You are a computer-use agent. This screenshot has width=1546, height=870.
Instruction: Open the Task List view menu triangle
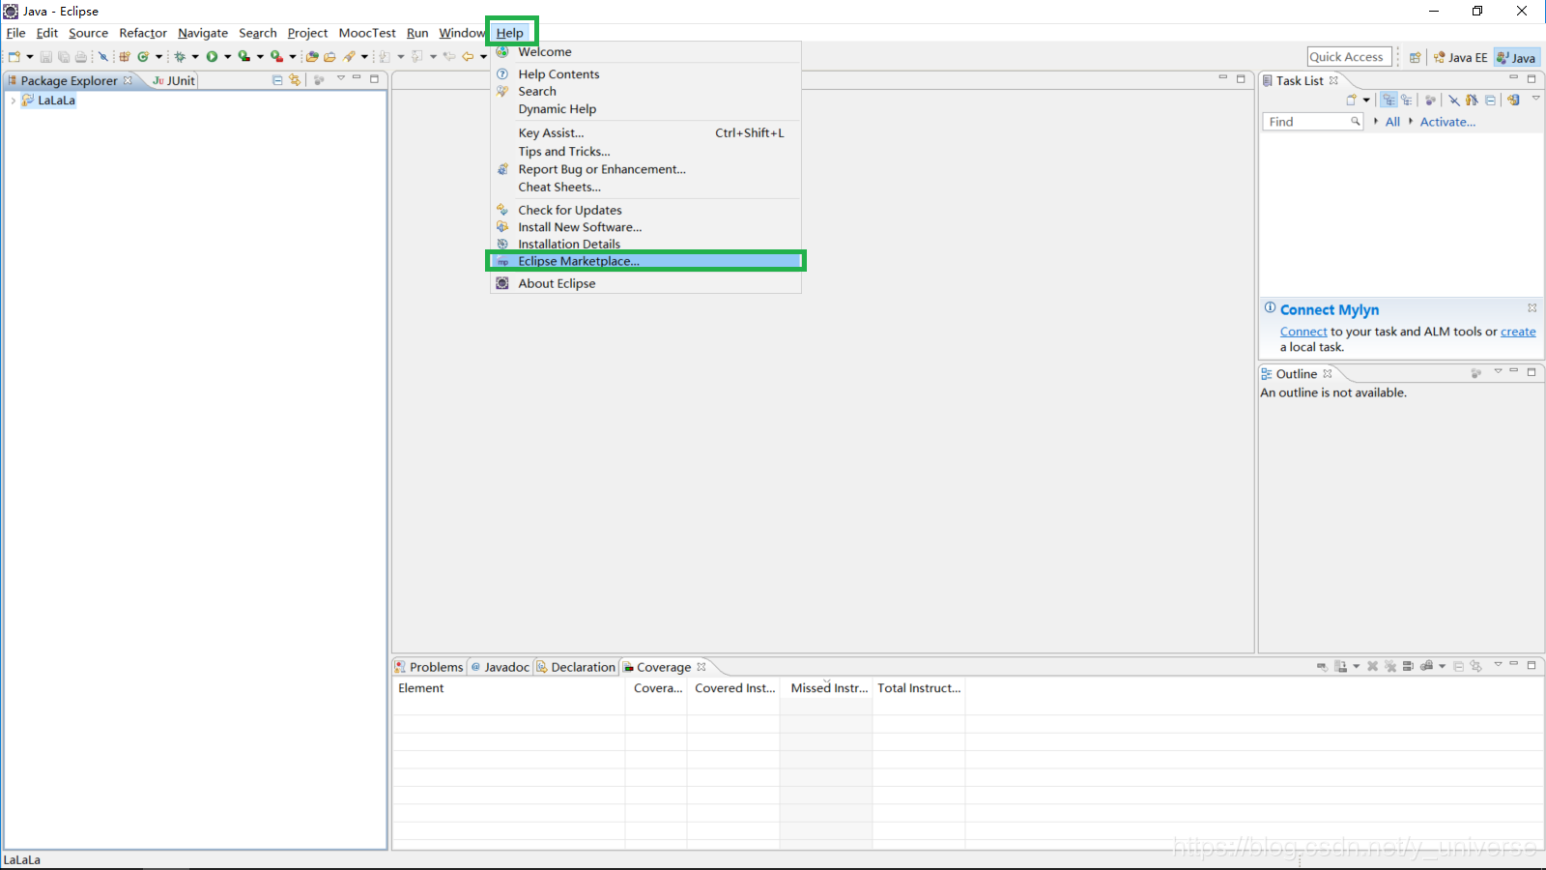coord(1536,98)
